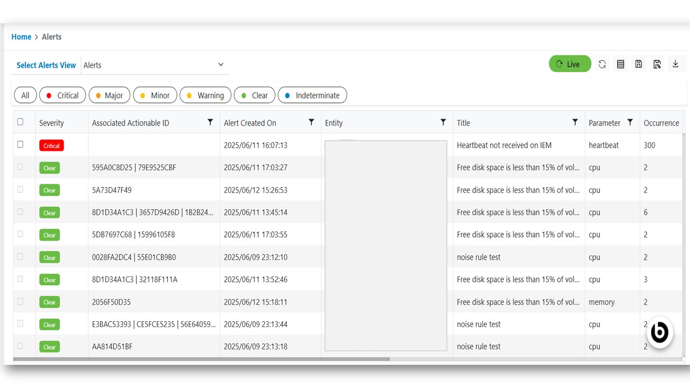Open filter for Entity column
This screenshot has height=388, width=690.
(443, 122)
